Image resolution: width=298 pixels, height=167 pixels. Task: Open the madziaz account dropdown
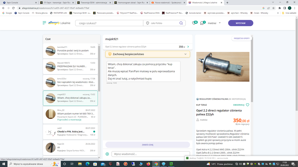[214, 23]
